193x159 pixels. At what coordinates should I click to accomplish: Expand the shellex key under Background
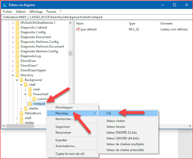(x=21, y=109)
